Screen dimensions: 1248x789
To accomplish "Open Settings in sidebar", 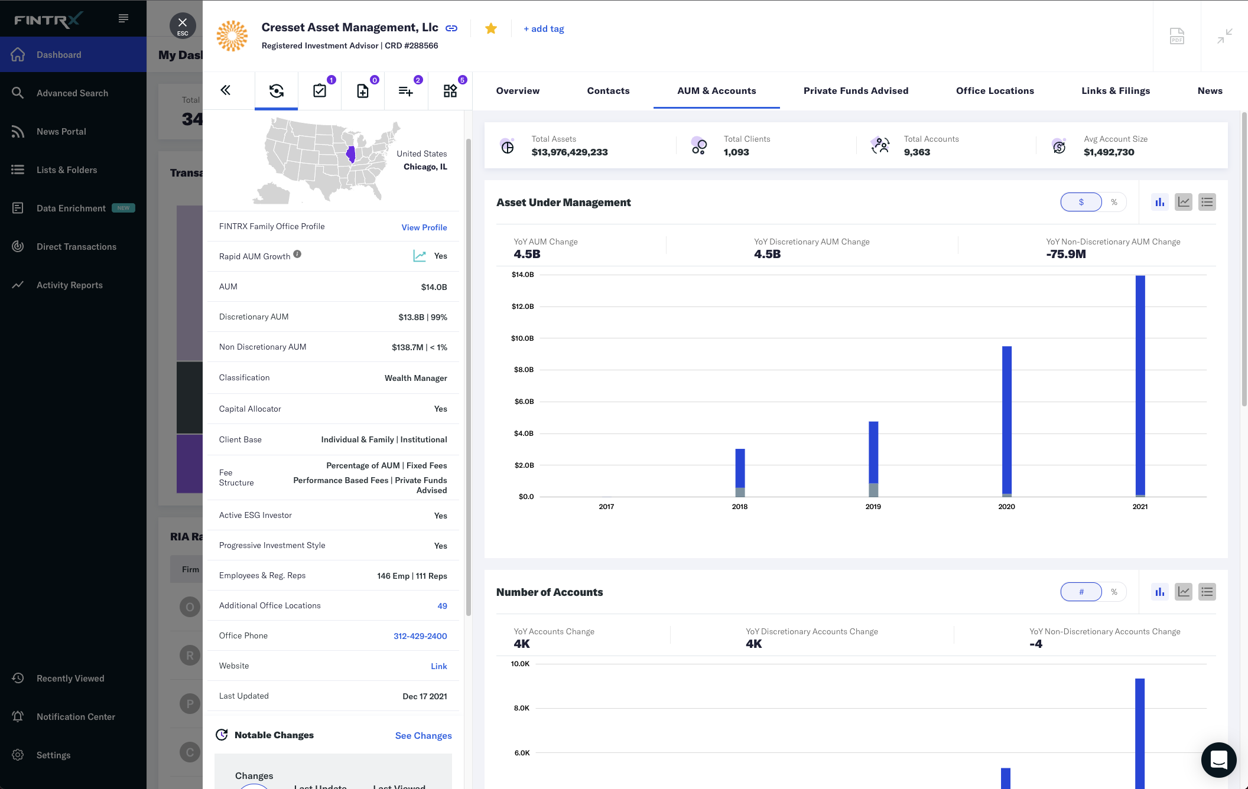I will 73,755.
